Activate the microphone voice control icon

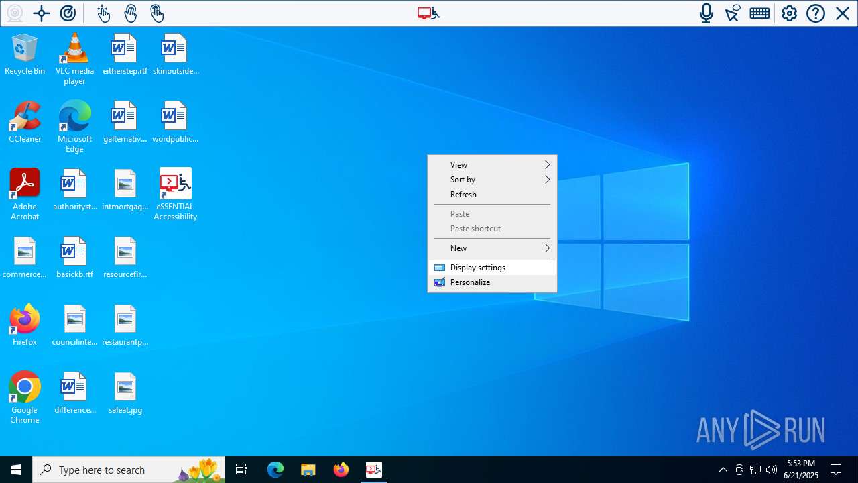coord(706,13)
